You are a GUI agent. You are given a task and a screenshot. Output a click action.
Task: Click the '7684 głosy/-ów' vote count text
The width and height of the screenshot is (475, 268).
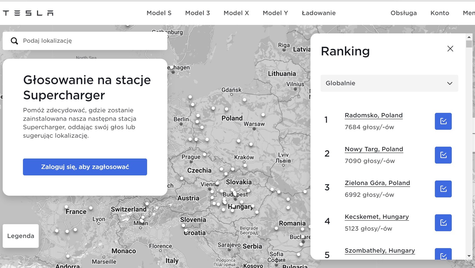[369, 127]
